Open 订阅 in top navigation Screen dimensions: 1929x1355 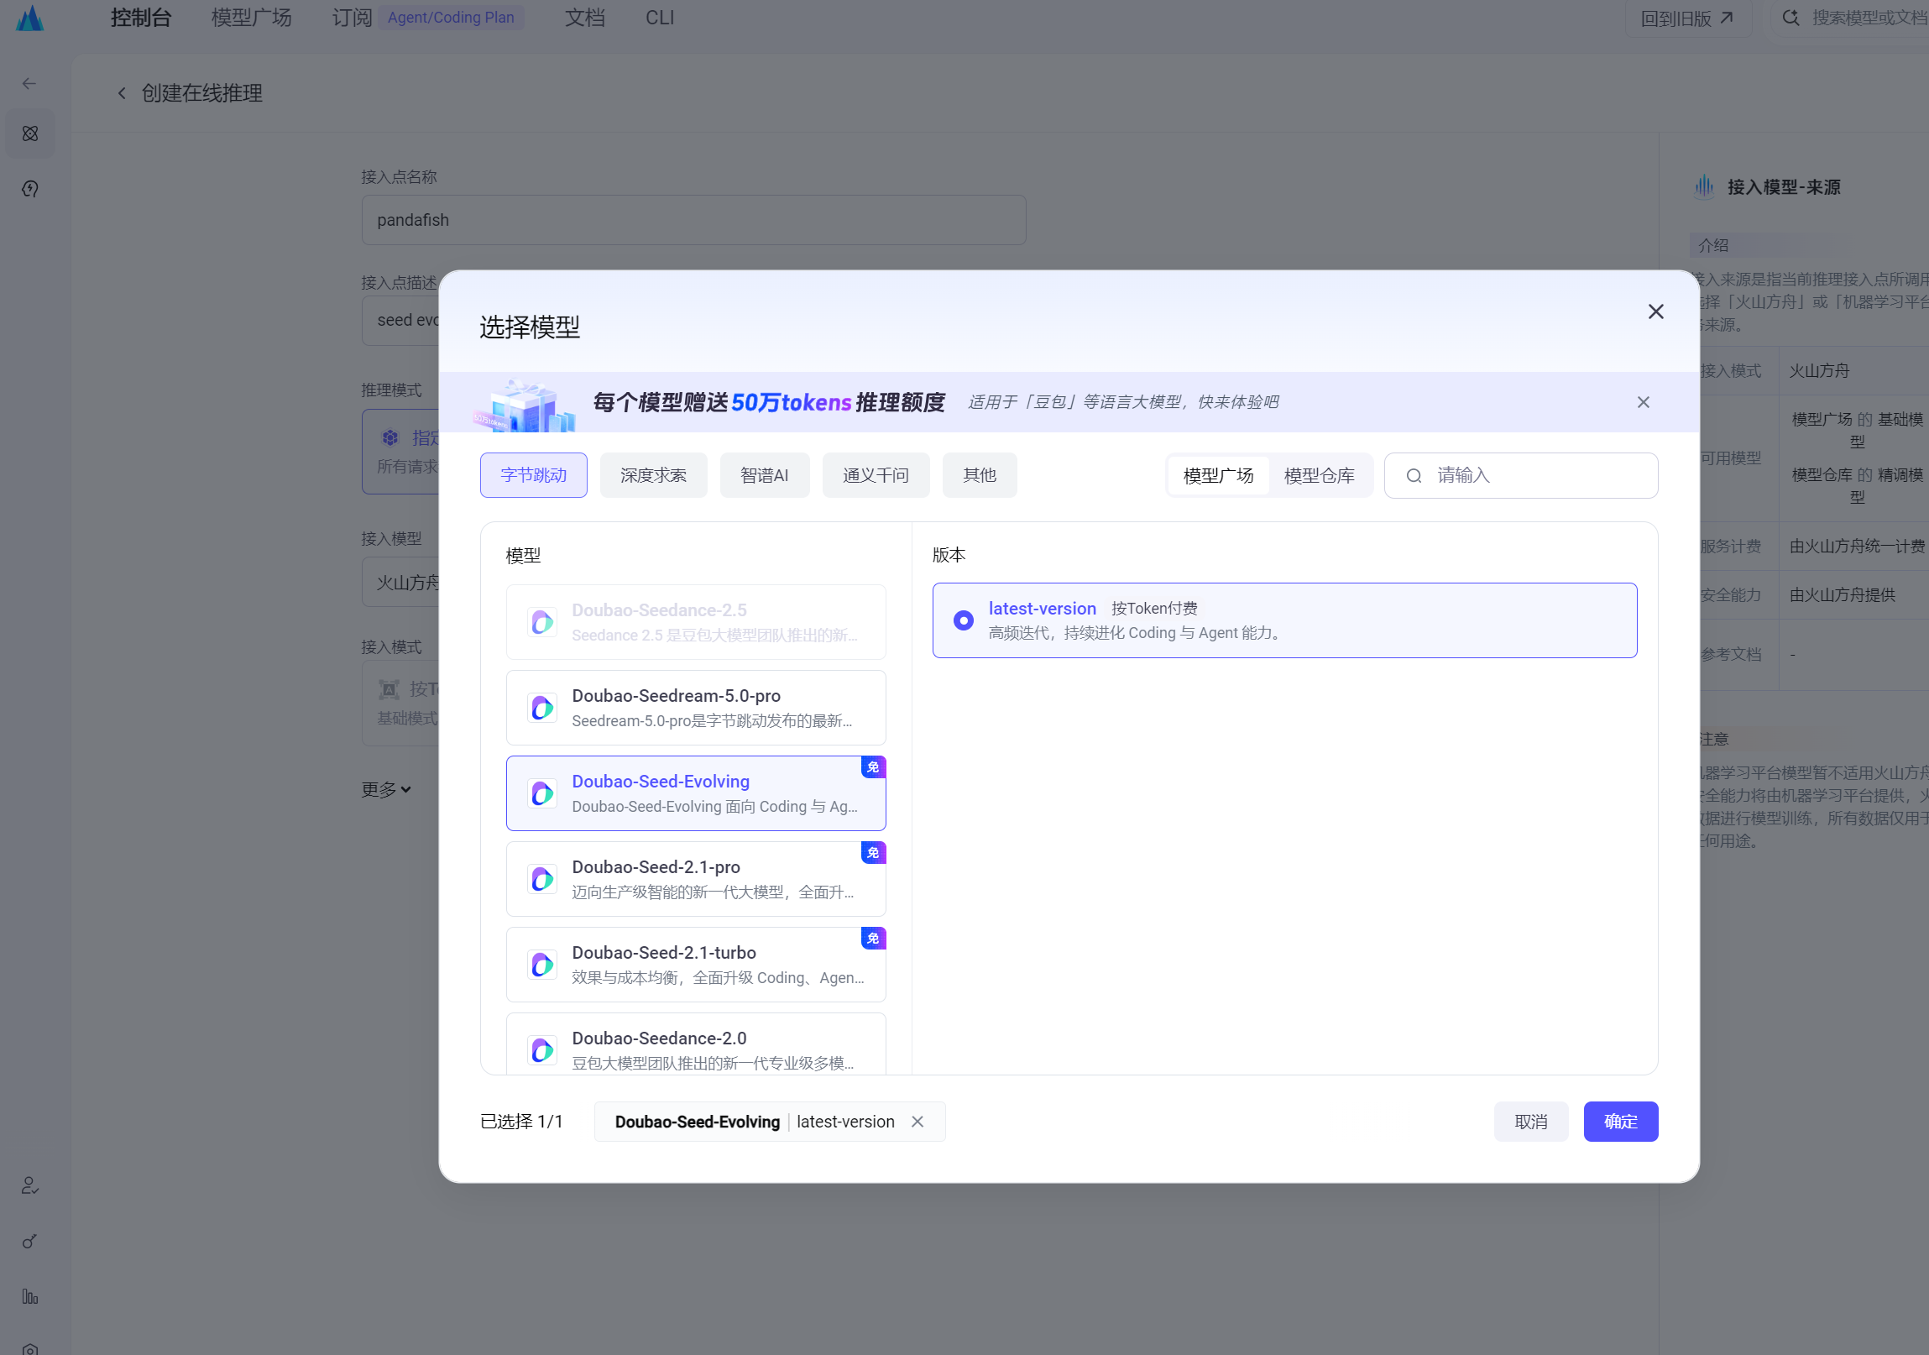(x=352, y=18)
